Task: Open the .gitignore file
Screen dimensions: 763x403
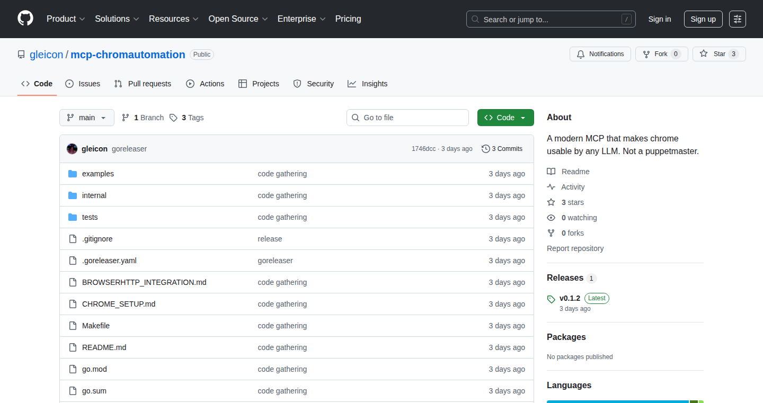Action: click(97, 239)
